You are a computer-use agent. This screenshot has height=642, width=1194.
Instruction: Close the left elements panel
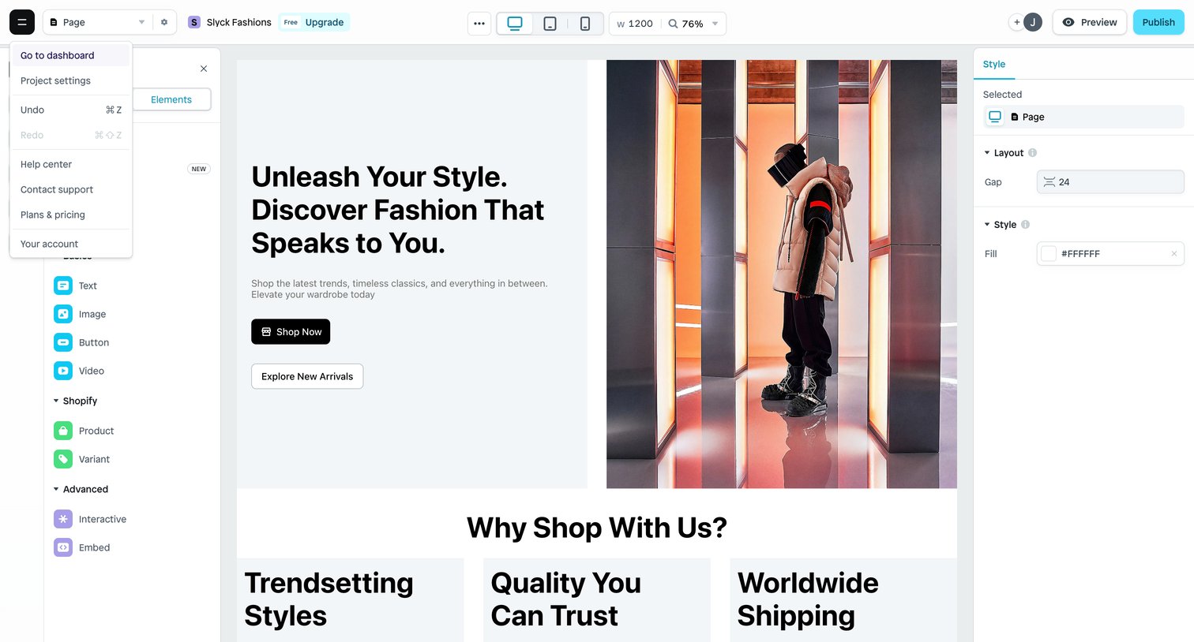(x=204, y=69)
